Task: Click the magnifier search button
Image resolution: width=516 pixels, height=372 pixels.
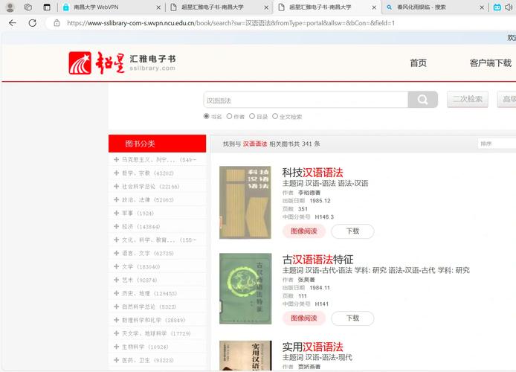Action: click(422, 100)
